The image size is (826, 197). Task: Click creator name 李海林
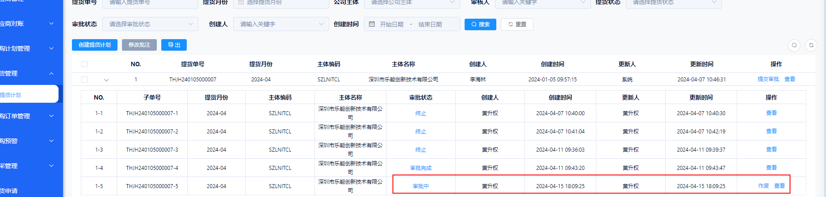coord(478,80)
